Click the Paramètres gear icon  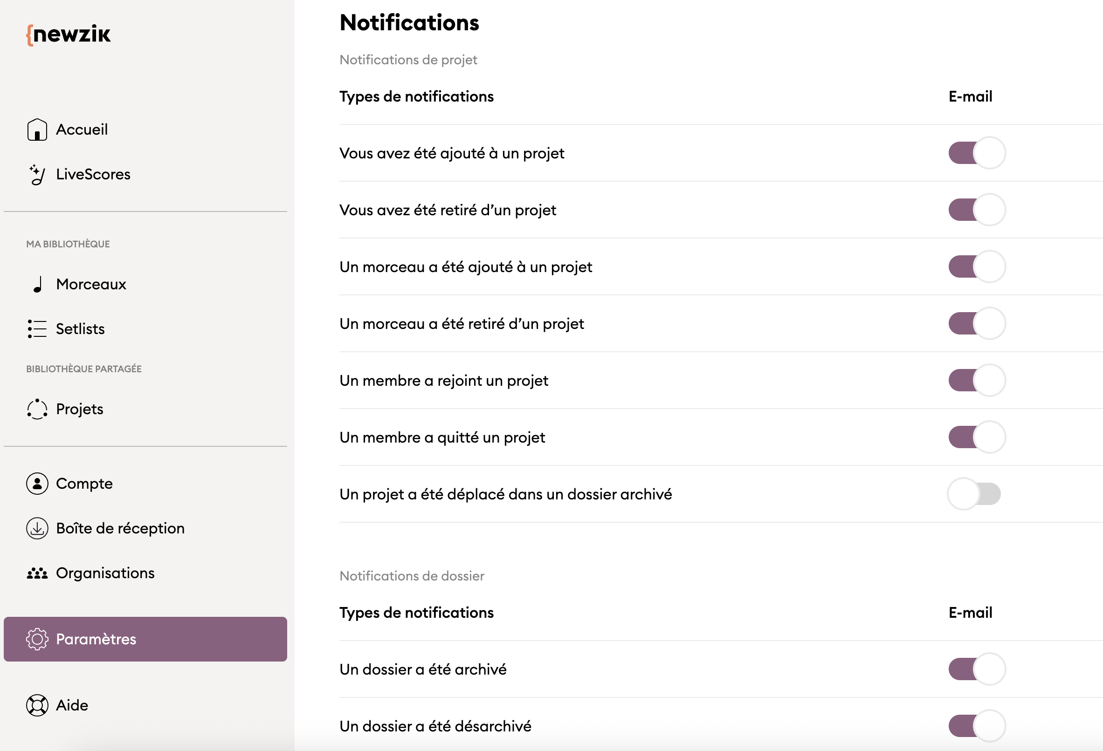(37, 639)
